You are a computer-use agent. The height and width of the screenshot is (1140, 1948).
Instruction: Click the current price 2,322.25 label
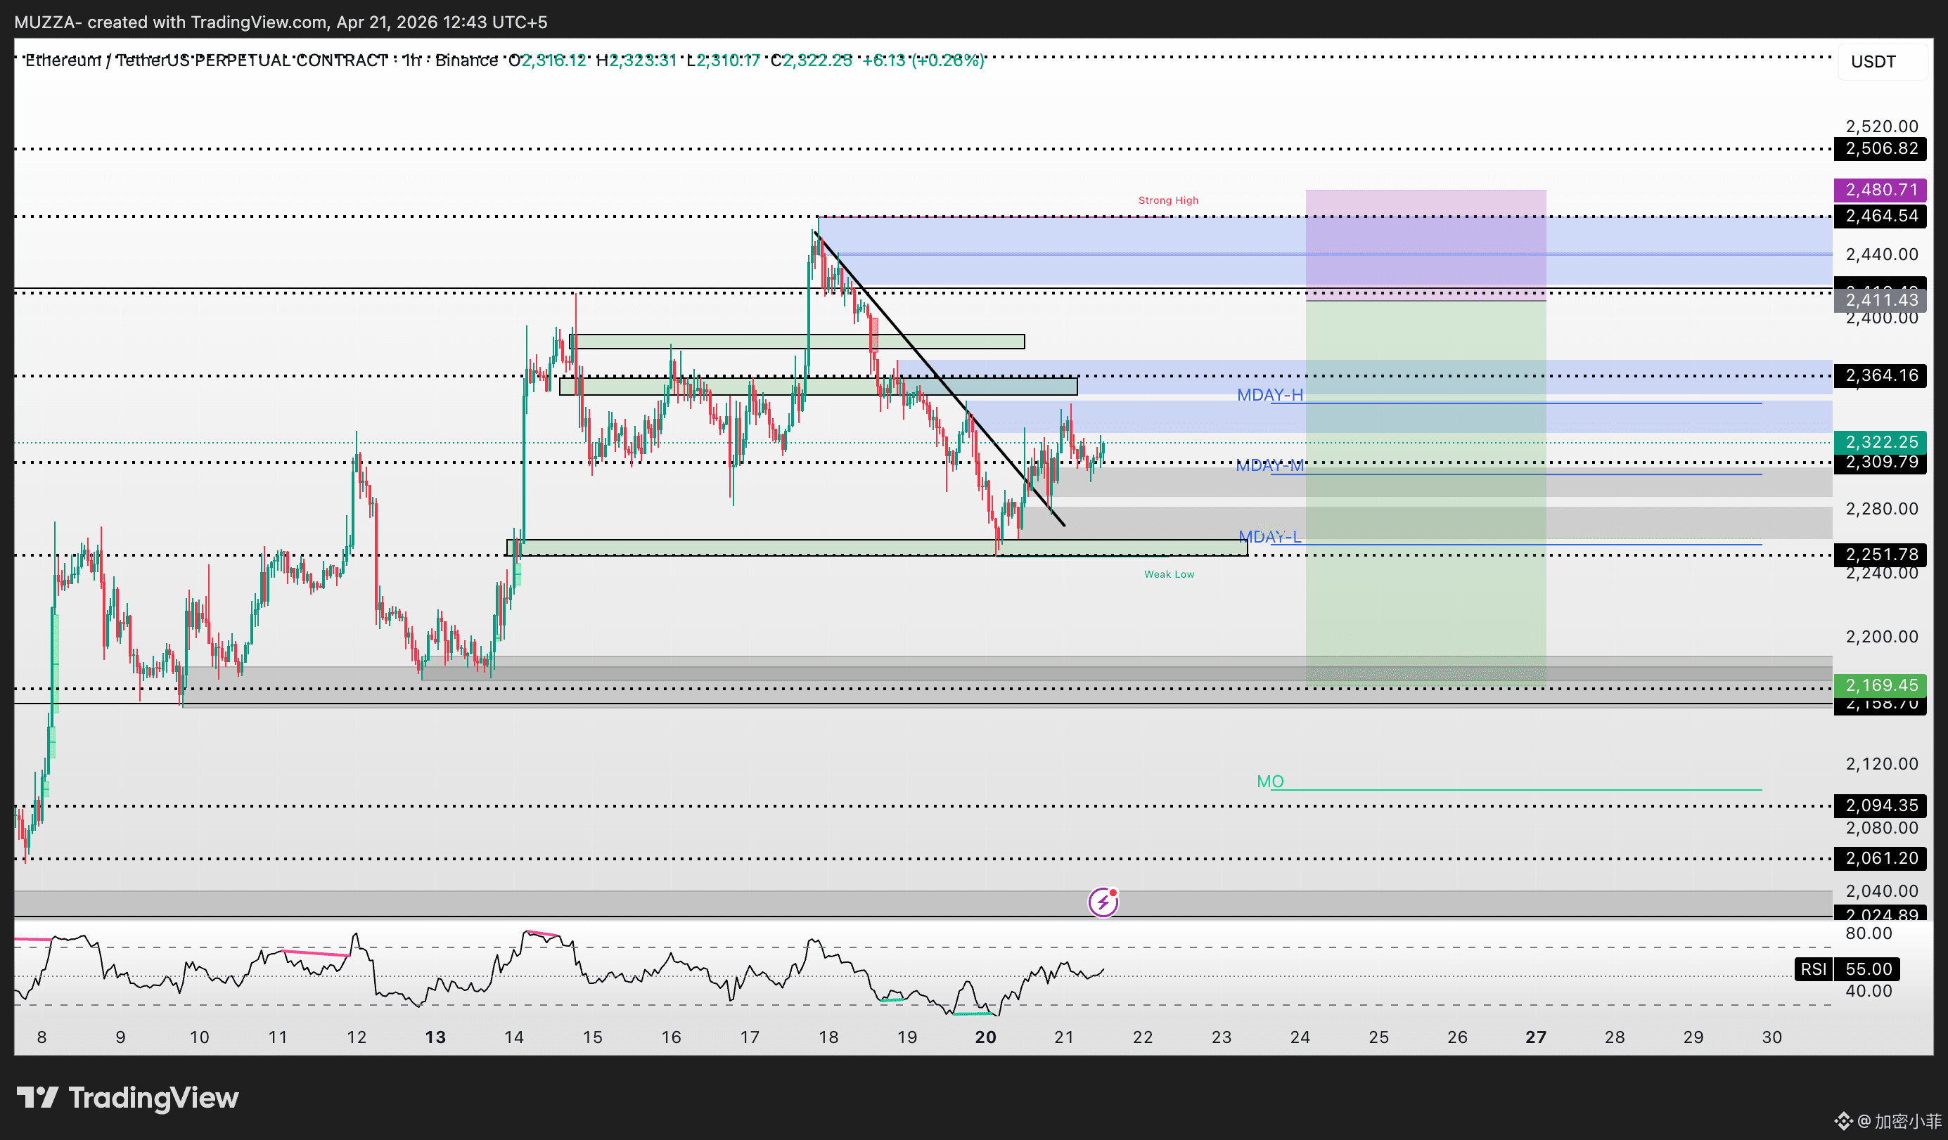(1880, 442)
